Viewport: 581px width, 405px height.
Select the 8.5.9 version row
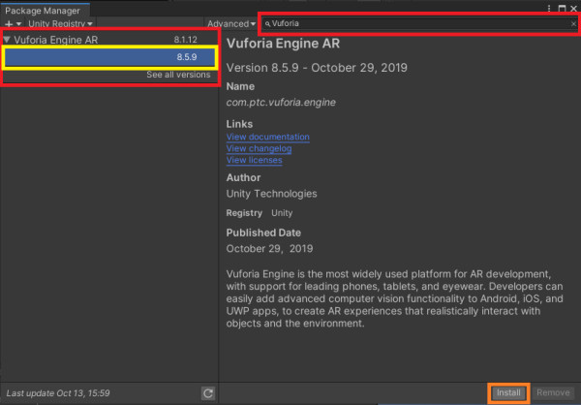tap(109, 57)
